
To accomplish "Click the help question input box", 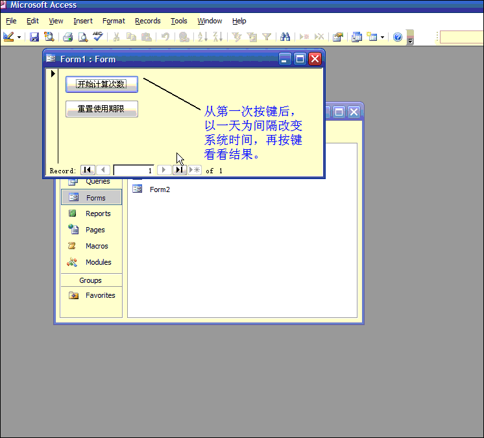I will [462, 37].
